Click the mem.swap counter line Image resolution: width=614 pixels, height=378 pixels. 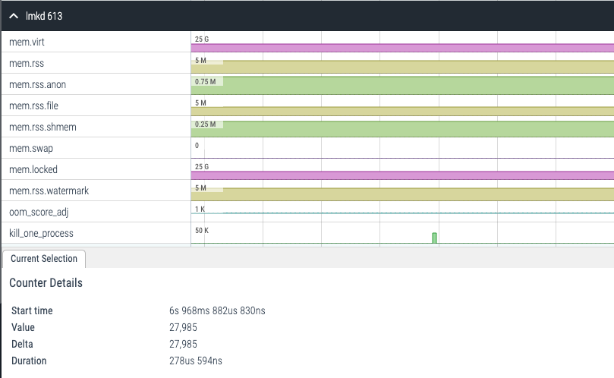tap(402, 158)
